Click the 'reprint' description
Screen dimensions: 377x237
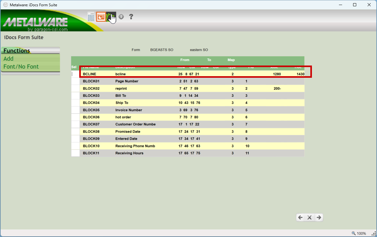(x=121, y=88)
